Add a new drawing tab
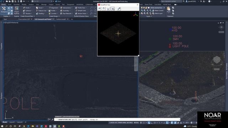This screenshot has width=228, height=128. [72, 19]
